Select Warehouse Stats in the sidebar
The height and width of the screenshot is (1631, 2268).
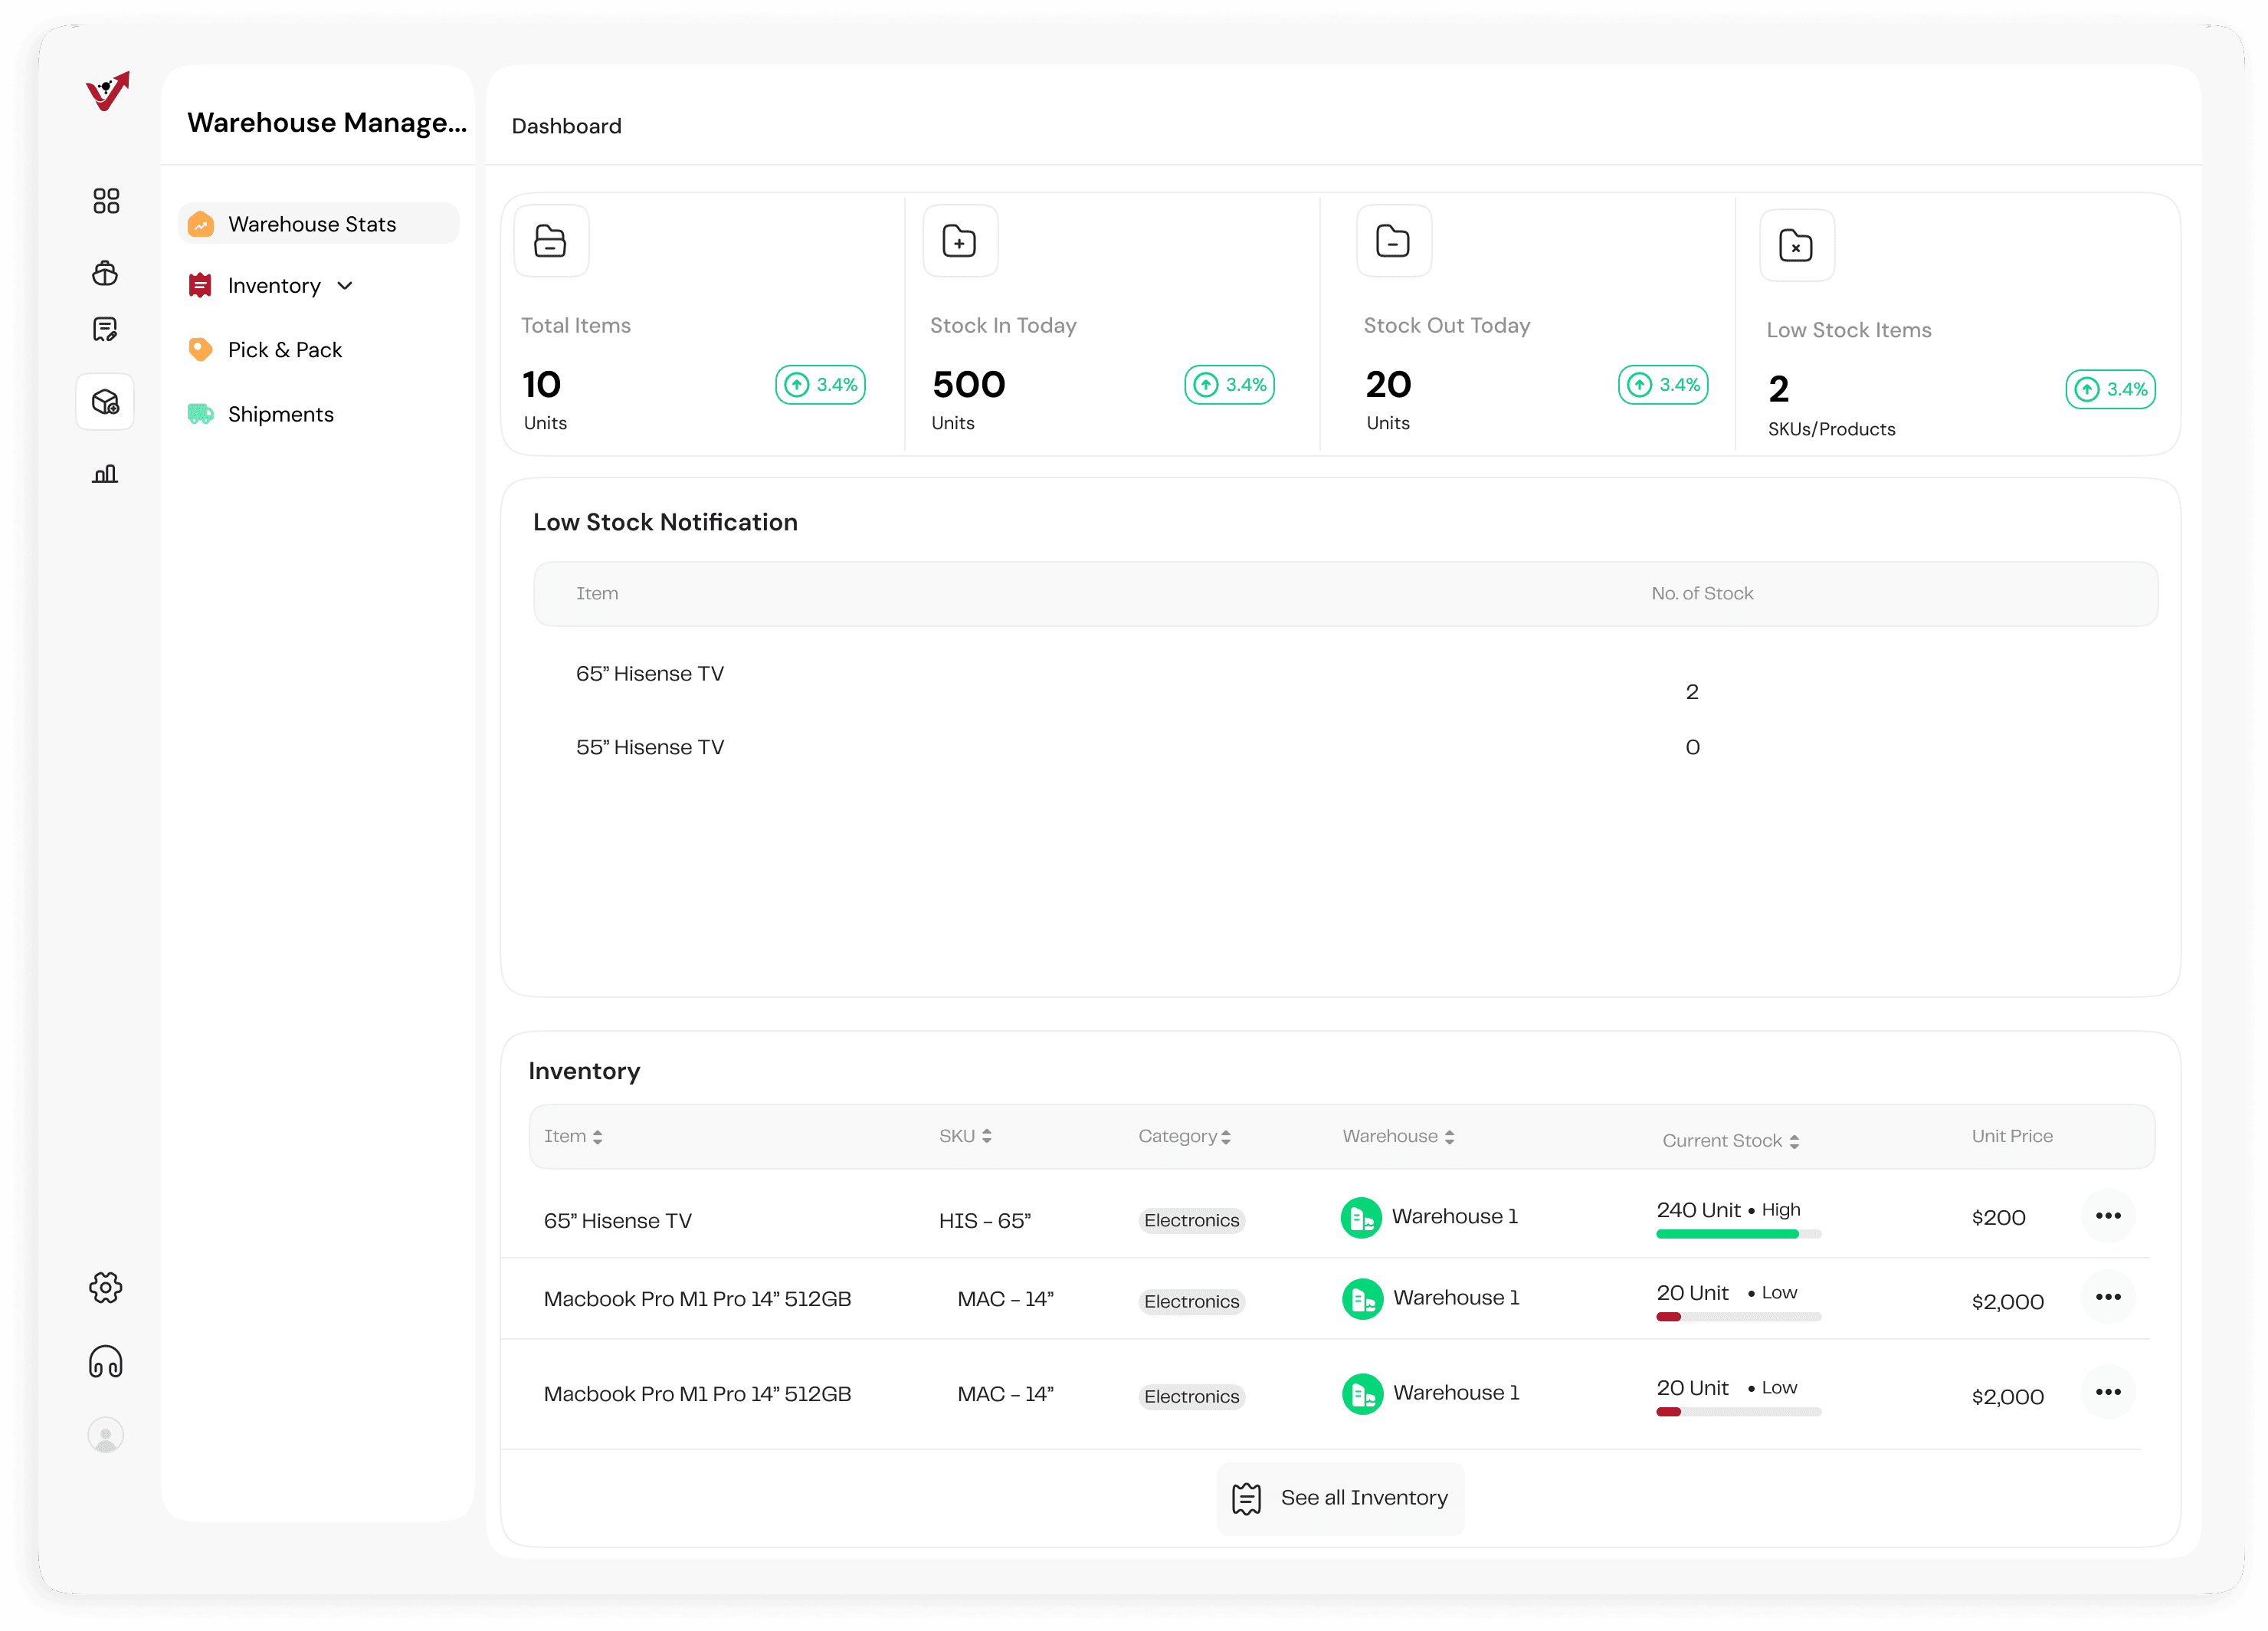tap(319, 224)
